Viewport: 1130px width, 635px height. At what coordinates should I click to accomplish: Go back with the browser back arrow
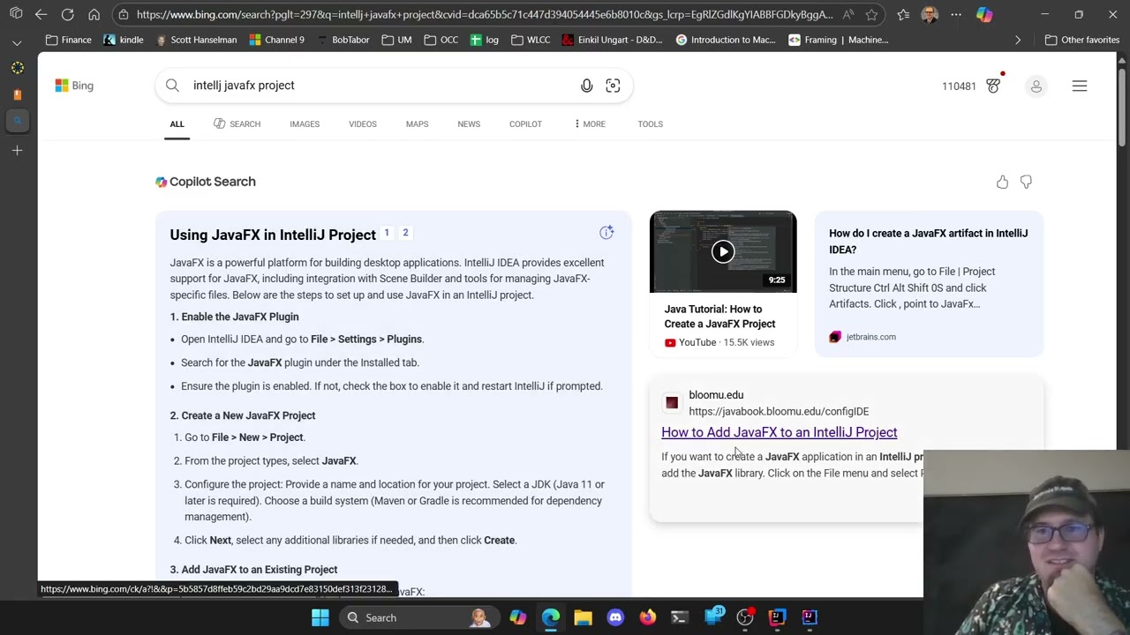click(41, 15)
